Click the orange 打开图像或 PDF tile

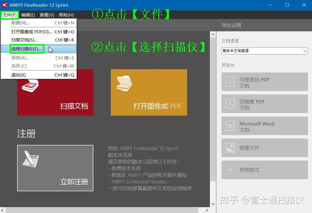point(149,92)
